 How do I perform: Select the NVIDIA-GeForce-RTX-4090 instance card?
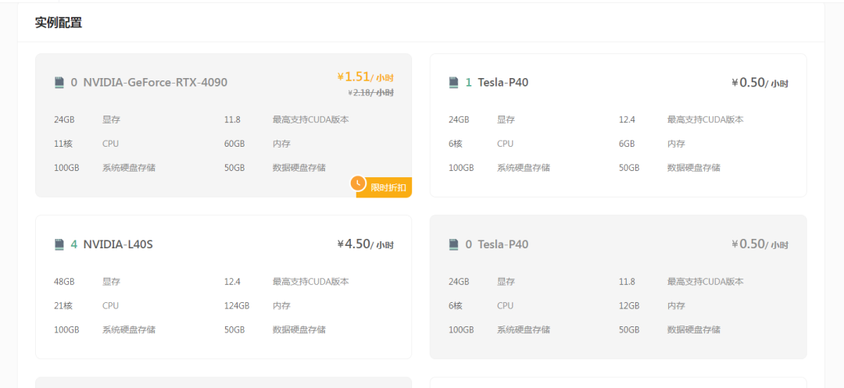click(x=224, y=125)
